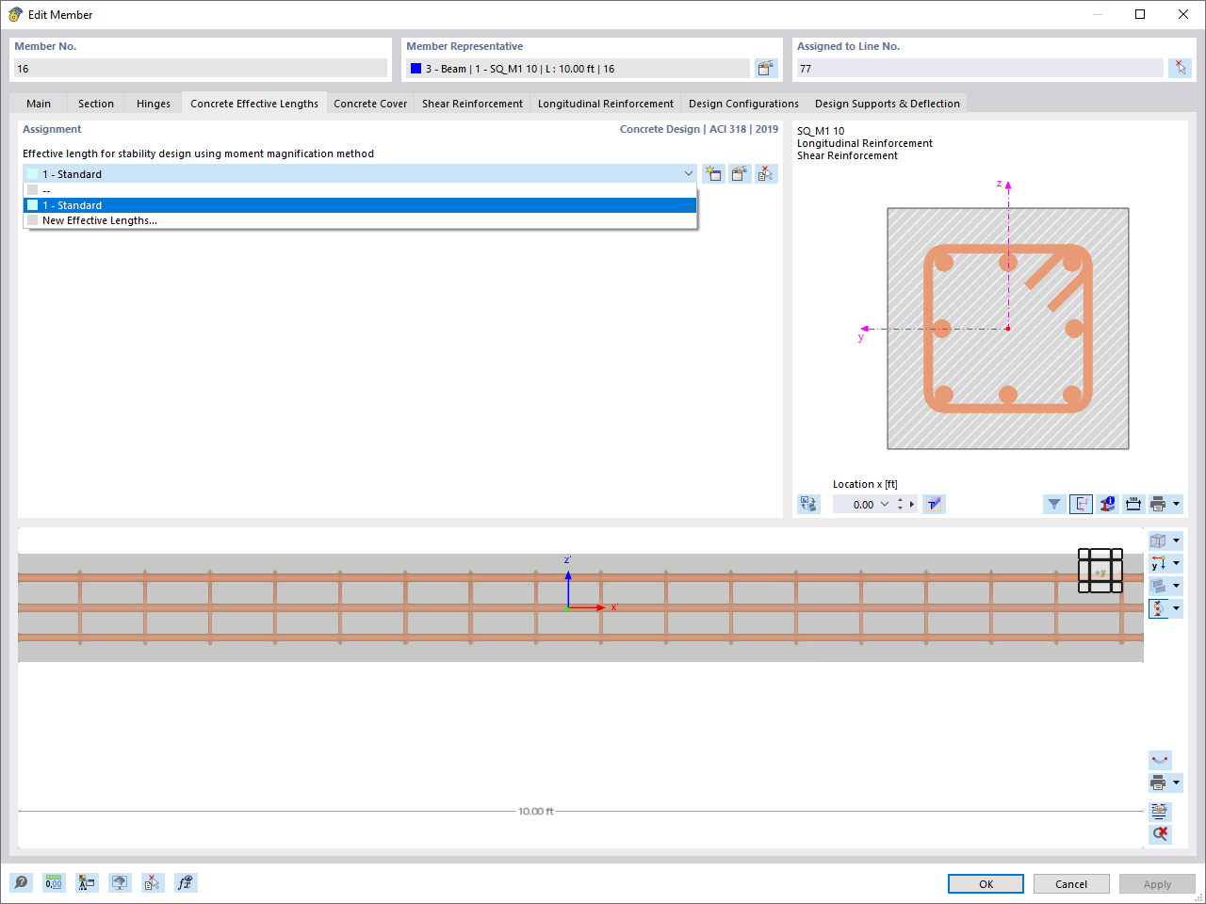The width and height of the screenshot is (1206, 904).
Task: Create new effective lengths via toolbar icon
Action: point(714,173)
